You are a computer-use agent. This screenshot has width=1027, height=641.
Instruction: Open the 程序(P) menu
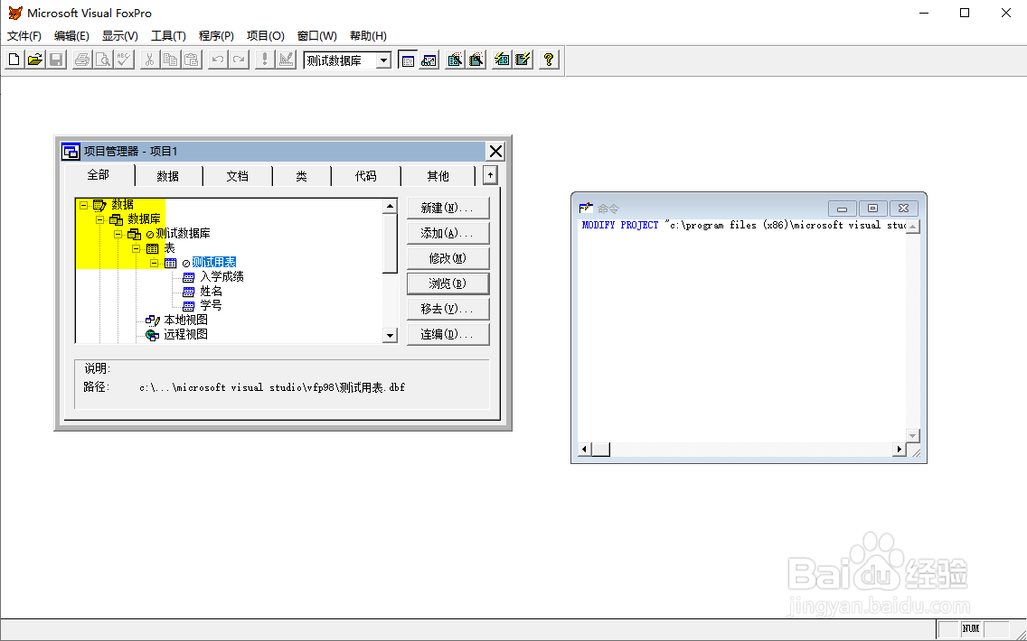point(216,36)
